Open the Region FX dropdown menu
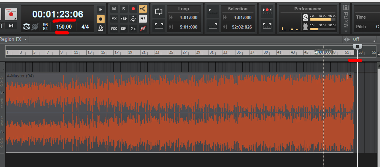Image resolution: width=380 pixels, height=167 pixels. [x=14, y=39]
